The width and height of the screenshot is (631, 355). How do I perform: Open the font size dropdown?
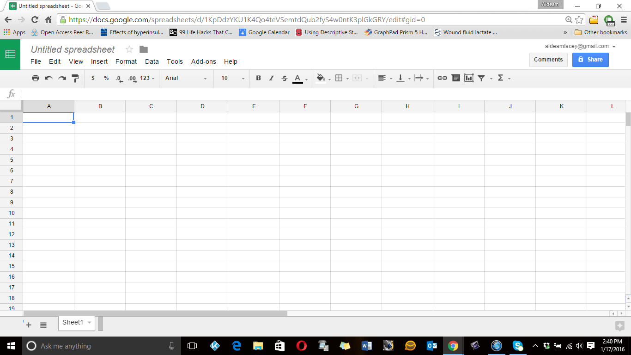232,78
